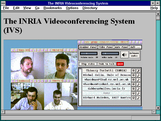This screenshot has width=161, height=121.
Task: Click the Michel Co video feed
Action: pos(61,66)
